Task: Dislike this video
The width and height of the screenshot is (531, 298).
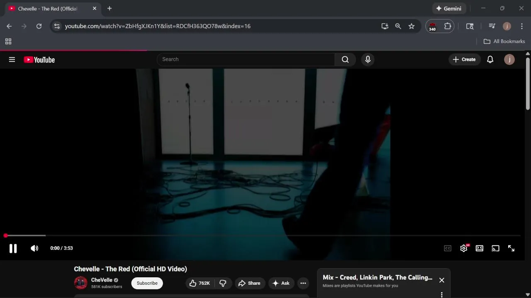Action: point(223,283)
